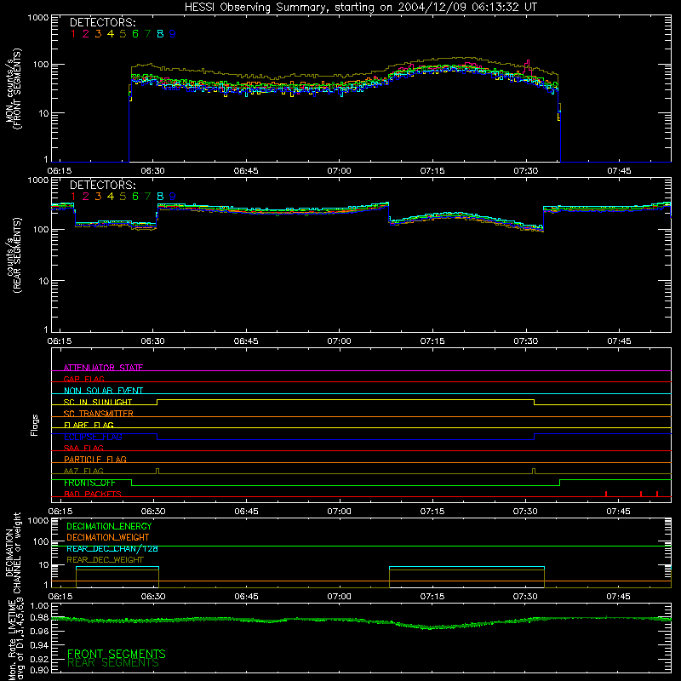Select the HESSI Observing Summary title text
681x681 pixels.
pos(360,8)
